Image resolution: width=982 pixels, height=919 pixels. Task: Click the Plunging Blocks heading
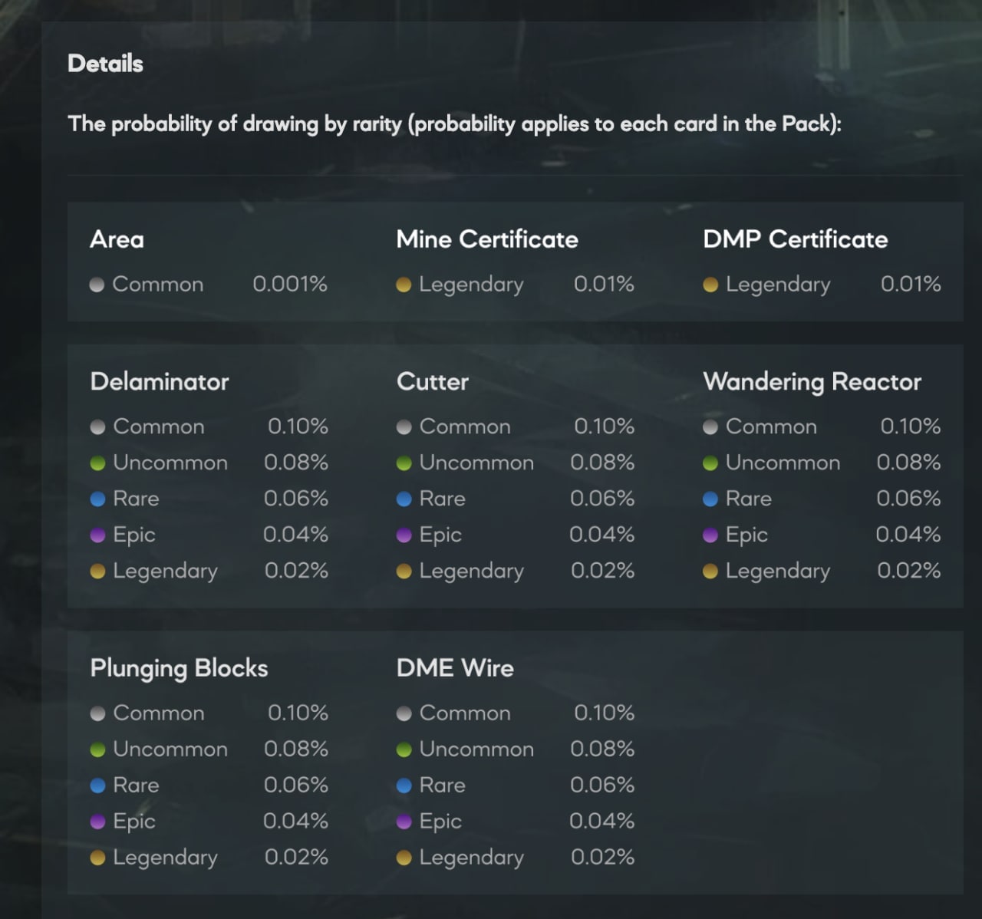179,668
